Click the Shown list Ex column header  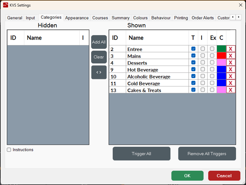(x=212, y=38)
